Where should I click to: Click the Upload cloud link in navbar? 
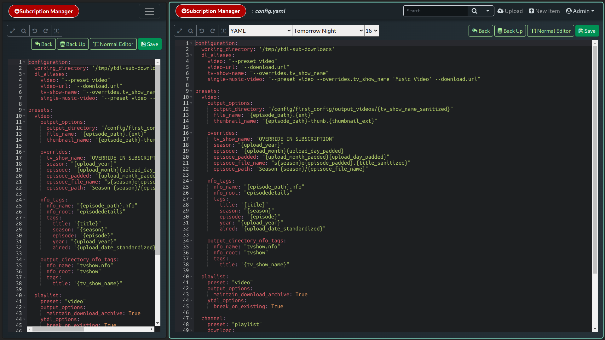click(x=510, y=11)
